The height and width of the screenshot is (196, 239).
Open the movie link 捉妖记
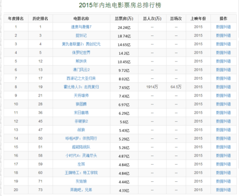(81, 35)
